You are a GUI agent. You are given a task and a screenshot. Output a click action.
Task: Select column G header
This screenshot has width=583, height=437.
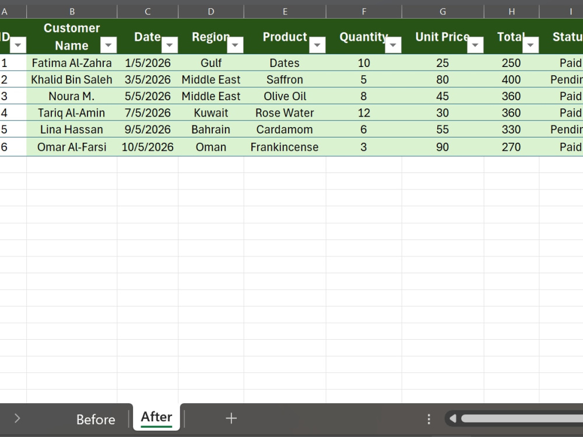443,12
